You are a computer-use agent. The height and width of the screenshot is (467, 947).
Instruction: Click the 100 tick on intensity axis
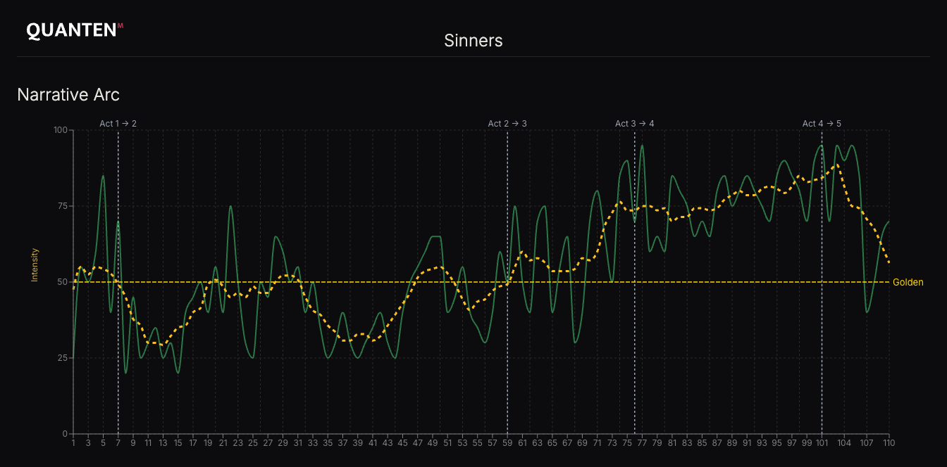[x=60, y=130]
